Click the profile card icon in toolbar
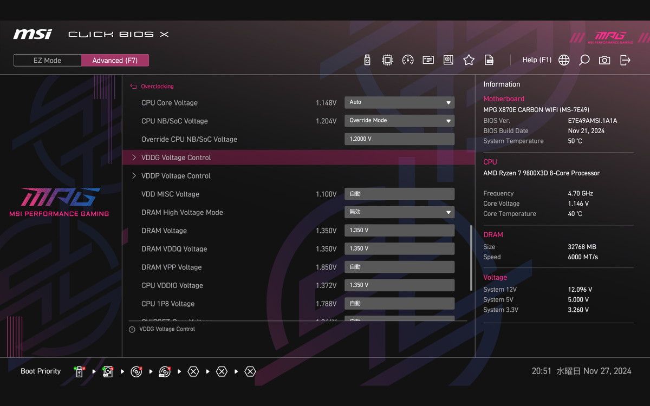 [428, 60]
